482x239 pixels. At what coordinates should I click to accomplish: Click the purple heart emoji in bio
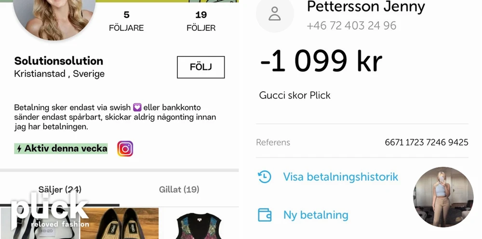point(137,107)
